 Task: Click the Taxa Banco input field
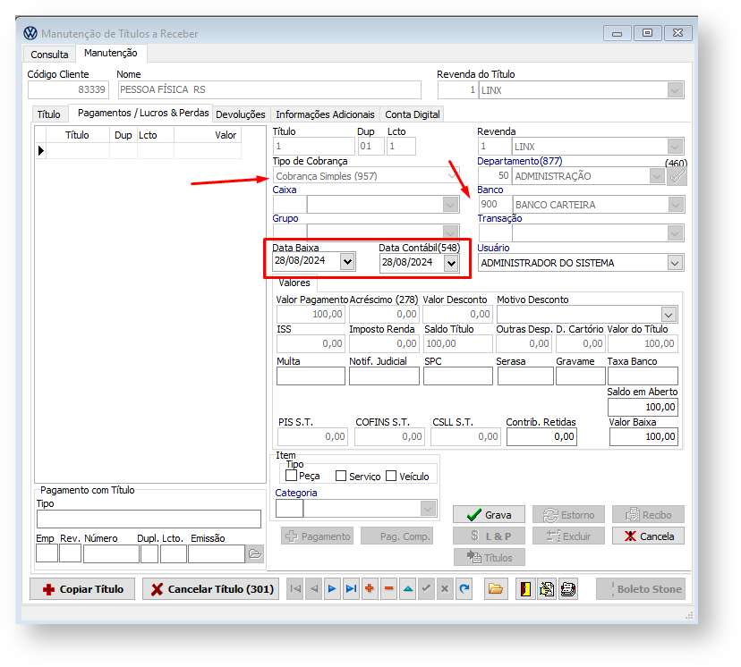click(643, 376)
